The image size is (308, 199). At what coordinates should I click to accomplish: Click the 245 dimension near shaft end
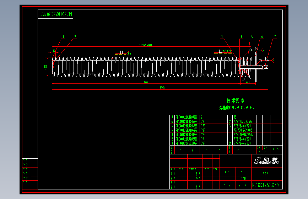248,82
